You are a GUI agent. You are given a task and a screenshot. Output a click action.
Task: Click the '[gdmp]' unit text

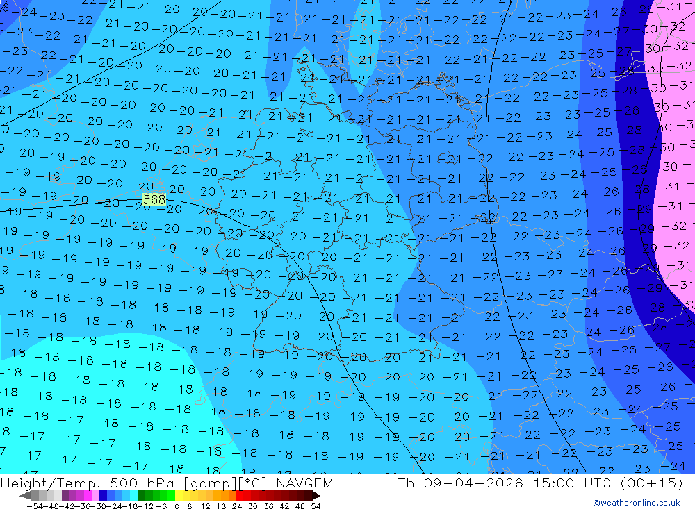211,483
